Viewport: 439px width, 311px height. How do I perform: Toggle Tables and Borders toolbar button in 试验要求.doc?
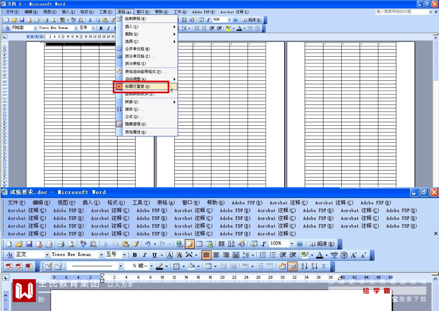189,244
